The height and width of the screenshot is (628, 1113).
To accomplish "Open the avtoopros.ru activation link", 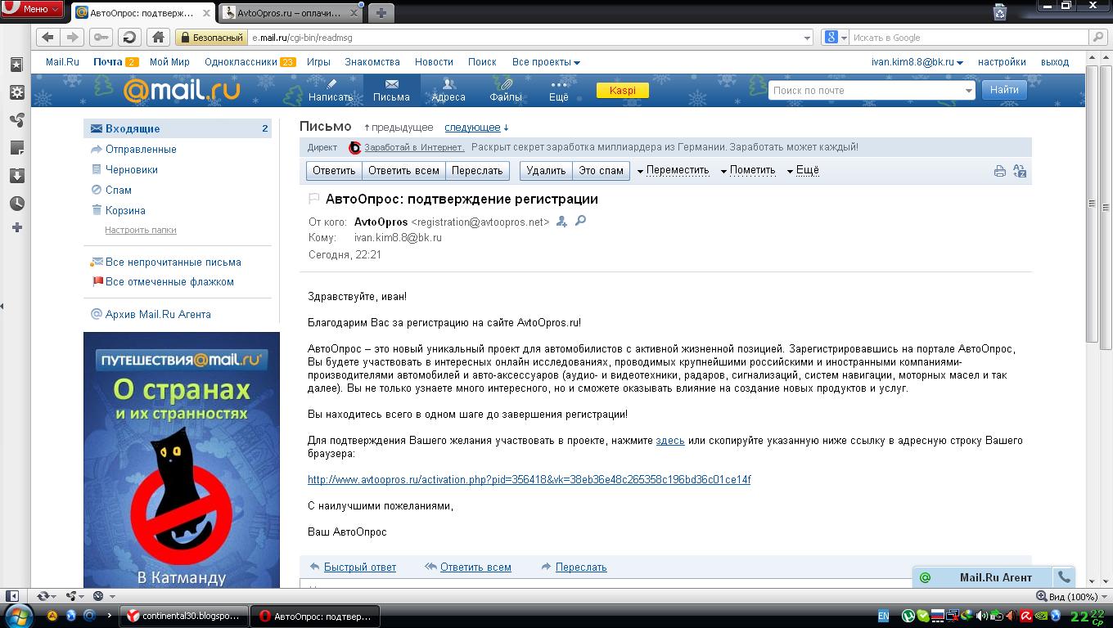I will click(529, 479).
